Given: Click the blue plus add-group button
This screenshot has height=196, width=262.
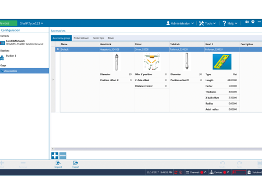Looking at the screenshot, I should 55,156.
